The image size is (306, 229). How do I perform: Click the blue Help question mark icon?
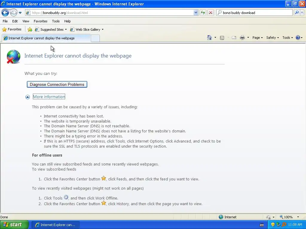click(x=298, y=38)
